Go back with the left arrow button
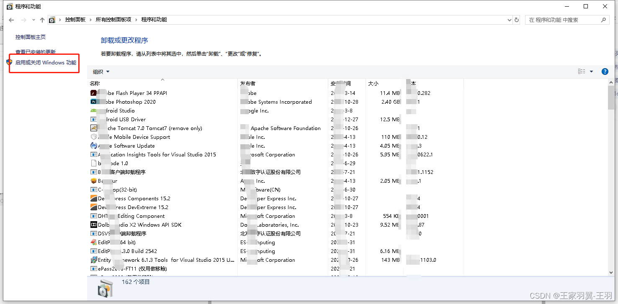 click(x=11, y=20)
